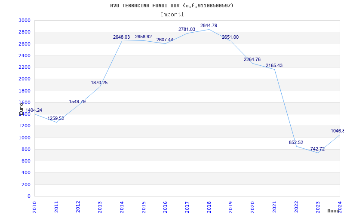Click the 1000 y-axis tick label
This screenshot has width=344, height=215.
coord(25,138)
